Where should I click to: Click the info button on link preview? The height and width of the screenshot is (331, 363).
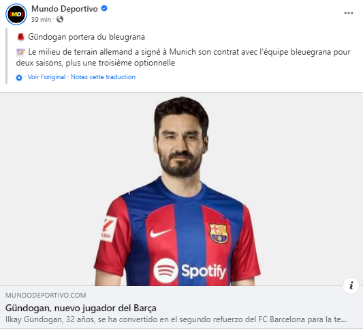(x=351, y=285)
